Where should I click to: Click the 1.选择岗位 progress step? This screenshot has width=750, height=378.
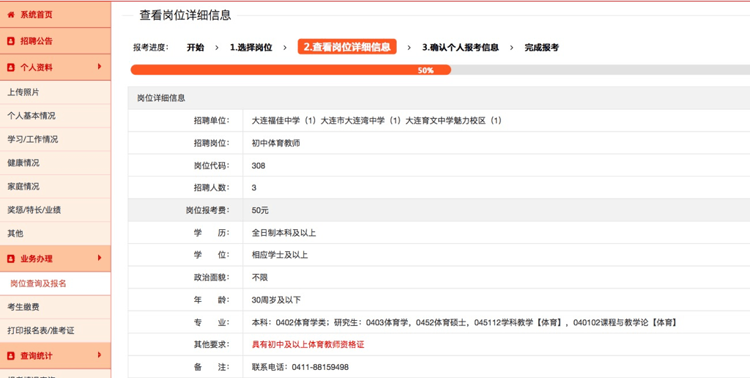click(x=250, y=48)
